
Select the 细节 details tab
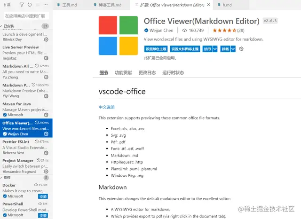click(103, 73)
